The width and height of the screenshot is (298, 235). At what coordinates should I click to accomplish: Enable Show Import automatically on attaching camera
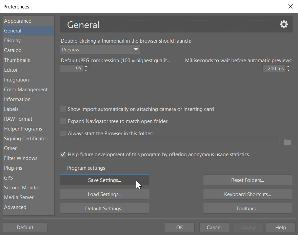click(63, 109)
